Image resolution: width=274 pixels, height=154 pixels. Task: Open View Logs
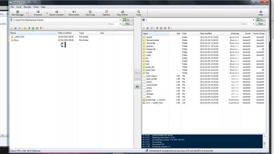click(90, 13)
